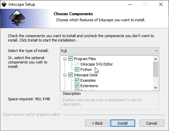Toggle the Extensions checkbox
The height and width of the screenshot is (131, 169).
(77, 86)
